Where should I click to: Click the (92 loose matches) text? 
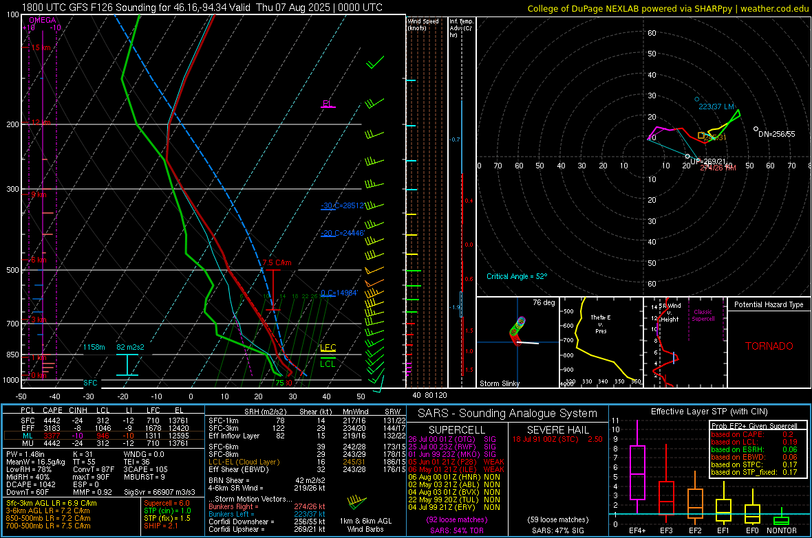(x=457, y=519)
